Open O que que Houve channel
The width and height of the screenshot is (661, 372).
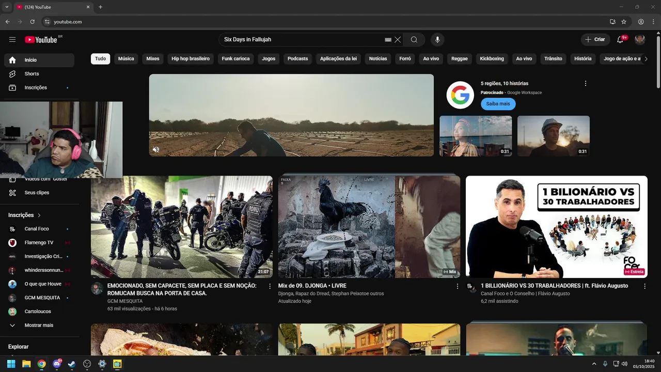pos(39,284)
